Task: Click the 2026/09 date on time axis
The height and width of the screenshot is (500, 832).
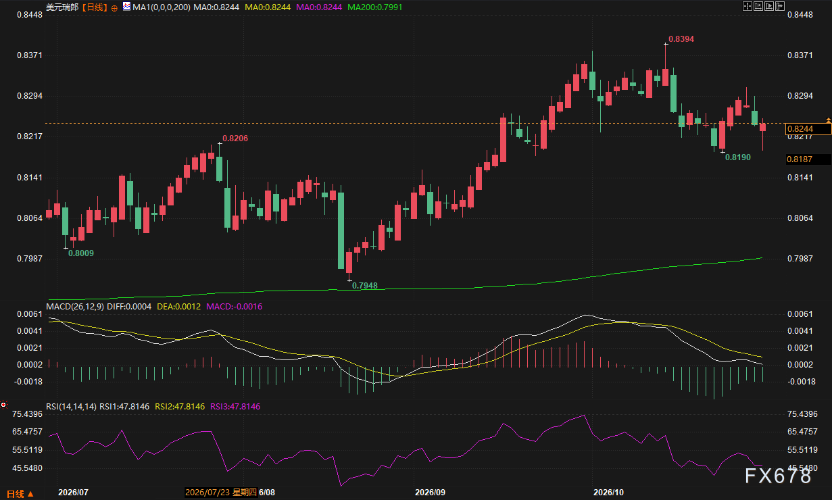Action: click(431, 492)
